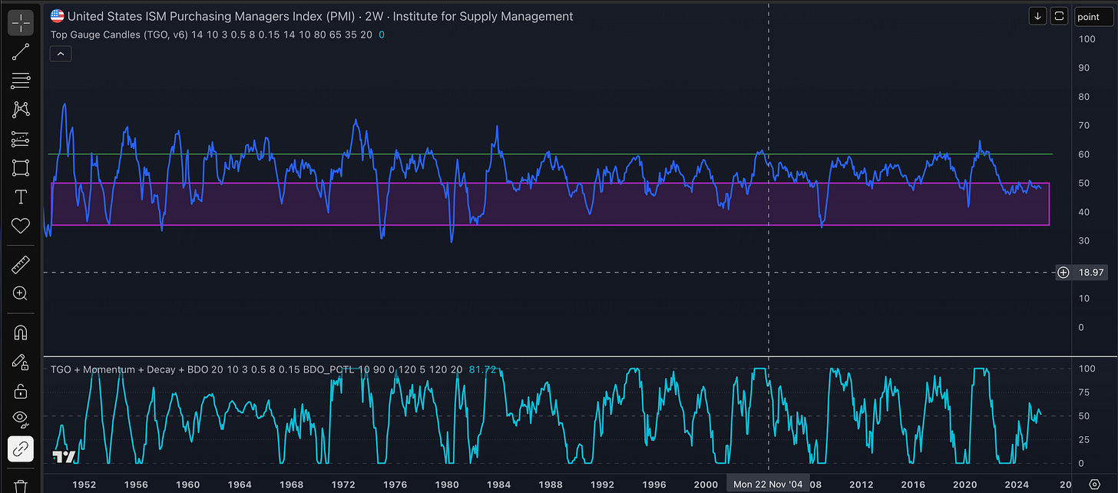1118x493 pixels.
Task: Click the zoom in magnifier tool
Action: coord(21,293)
